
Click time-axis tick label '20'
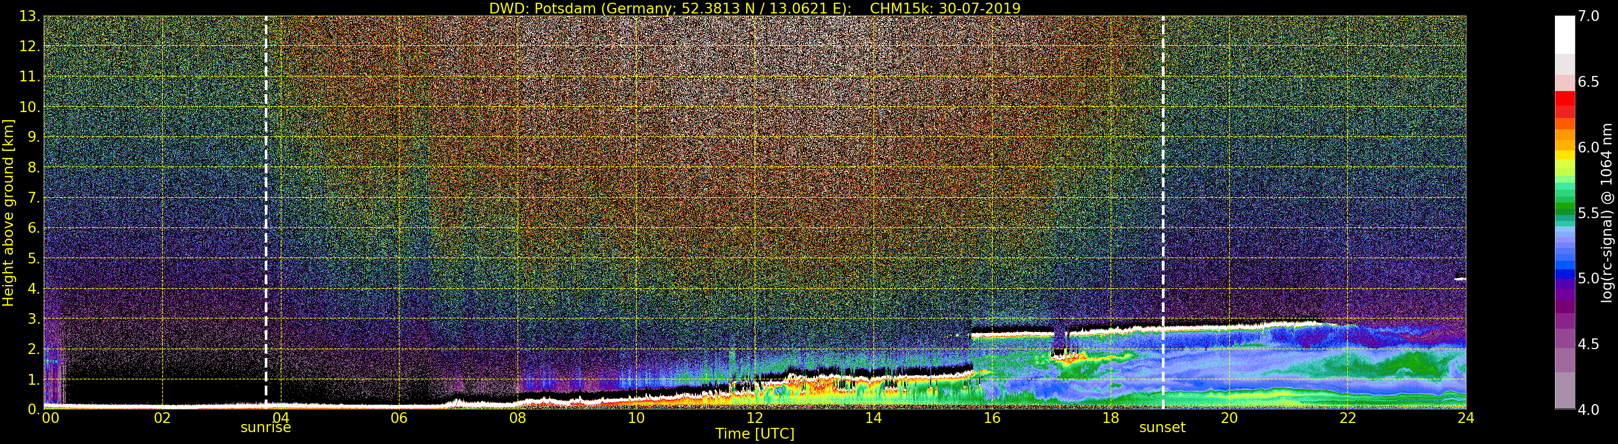1229,418
